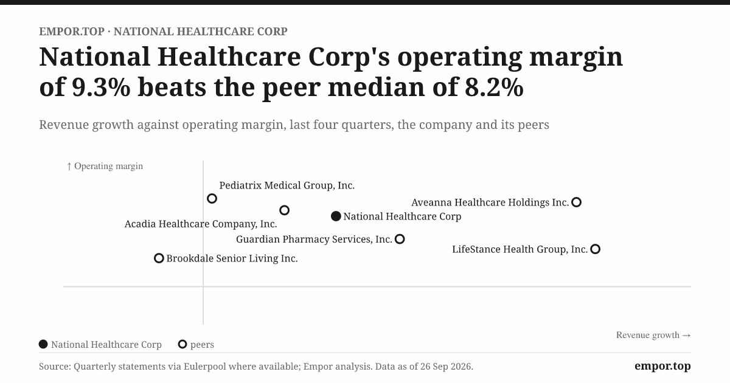Click the Operating margin axis label
Viewport: 730px width, 383px height.
pyautogui.click(x=105, y=166)
